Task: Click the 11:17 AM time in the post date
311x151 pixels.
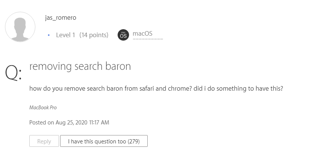Action: tap(99, 122)
